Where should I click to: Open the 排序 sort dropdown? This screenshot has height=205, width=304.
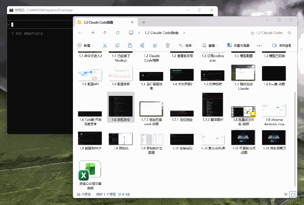click(187, 46)
